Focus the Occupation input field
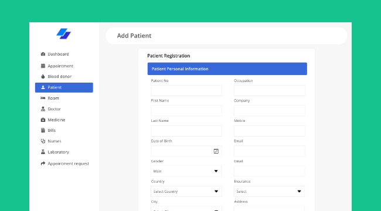Viewport: 381px width, 211px height. [270, 90]
